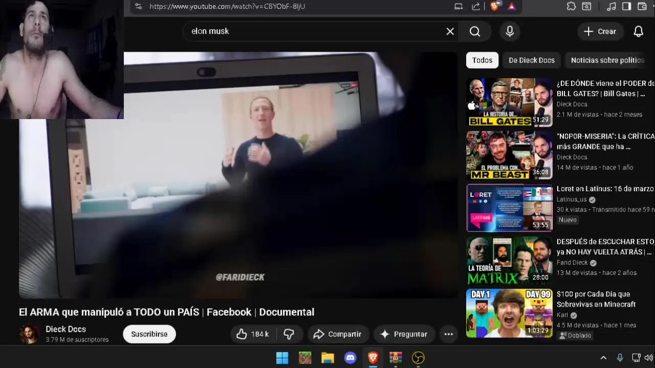Start voice search with the microphone
This screenshot has width=655, height=368.
(x=510, y=31)
